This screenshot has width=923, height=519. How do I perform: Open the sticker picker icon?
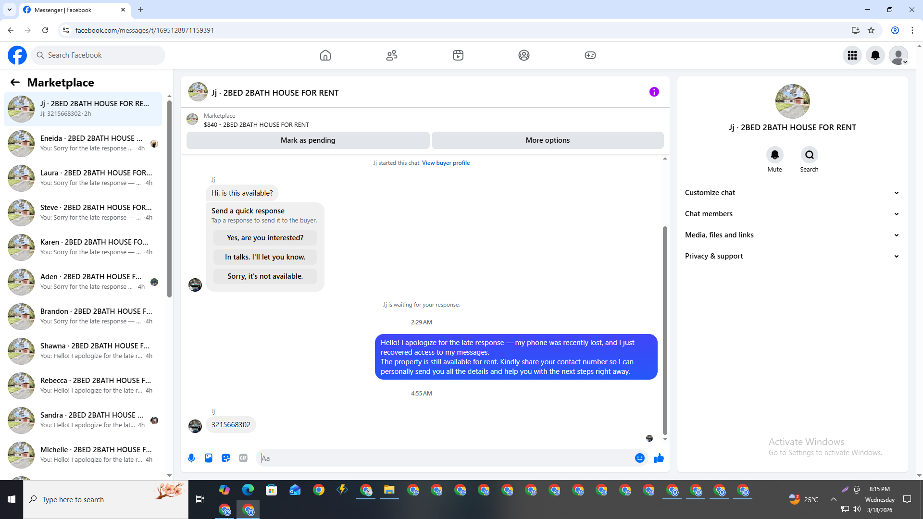(226, 458)
